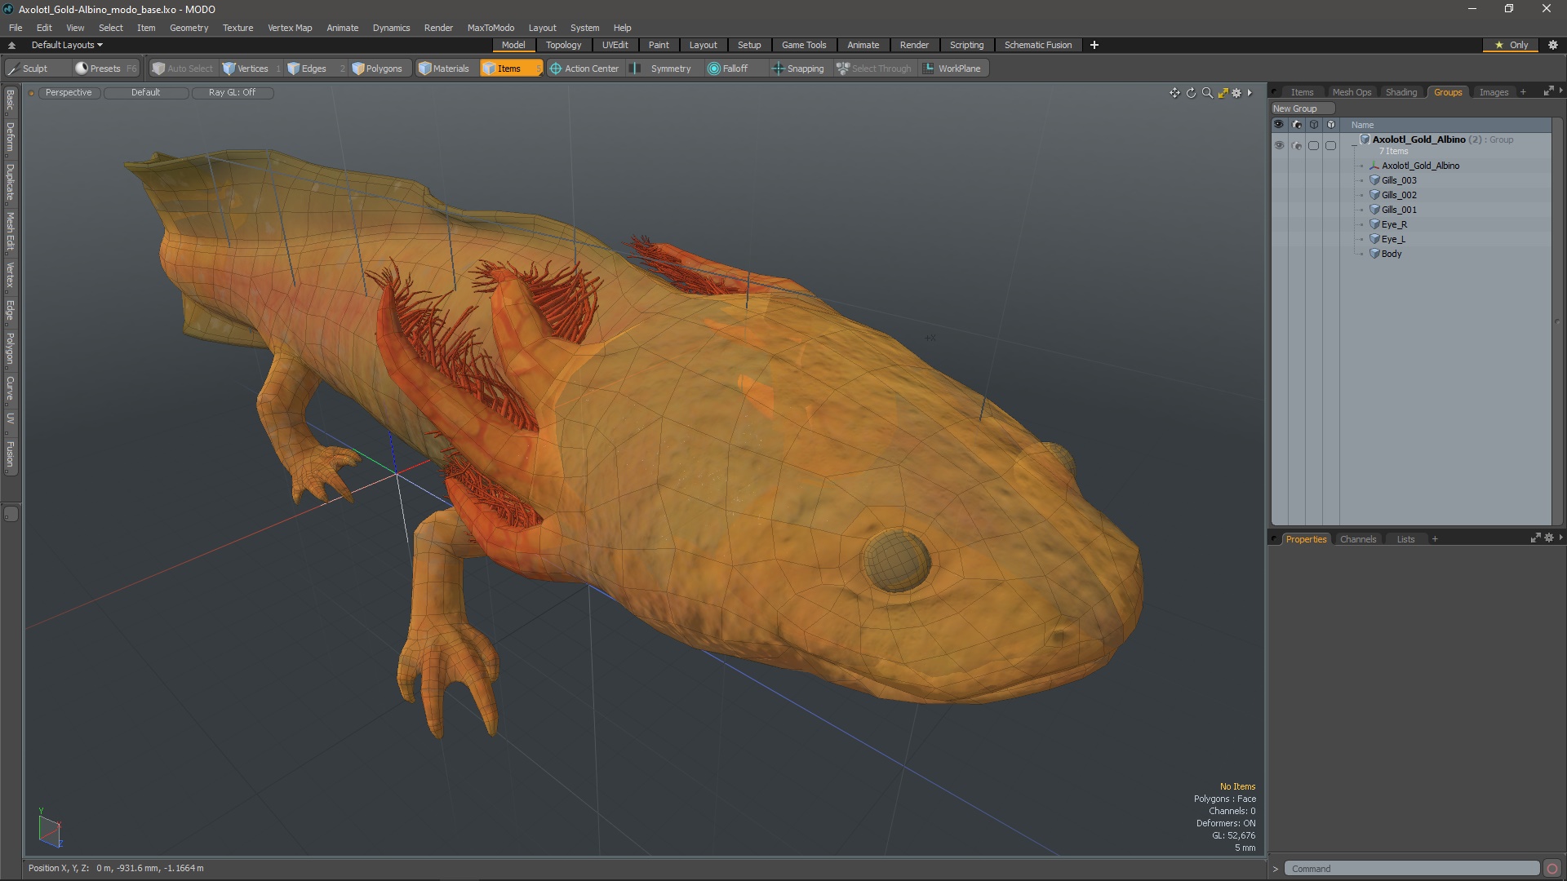The height and width of the screenshot is (881, 1567).
Task: Switch to the Shading panel tab
Action: tap(1401, 92)
